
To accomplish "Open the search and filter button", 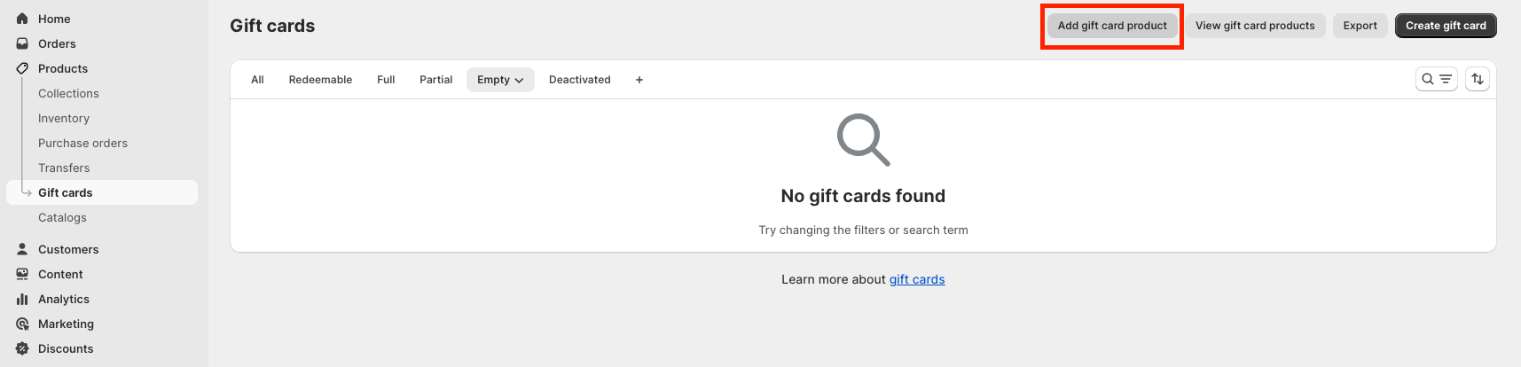I will click(x=1436, y=79).
